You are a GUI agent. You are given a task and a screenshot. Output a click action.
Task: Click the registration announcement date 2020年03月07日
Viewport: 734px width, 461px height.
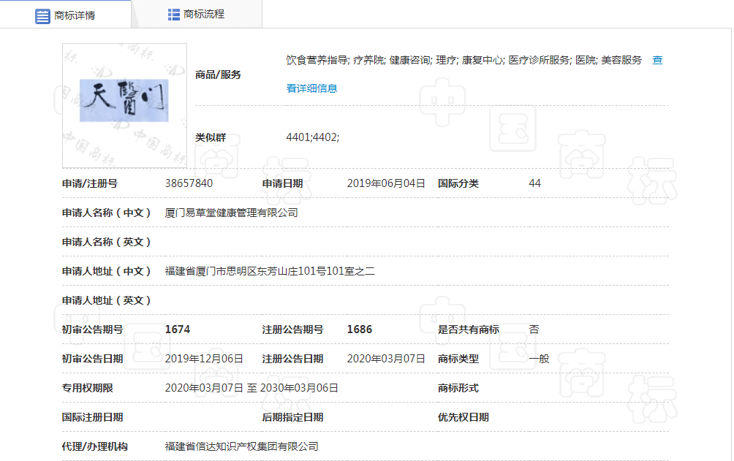point(385,359)
